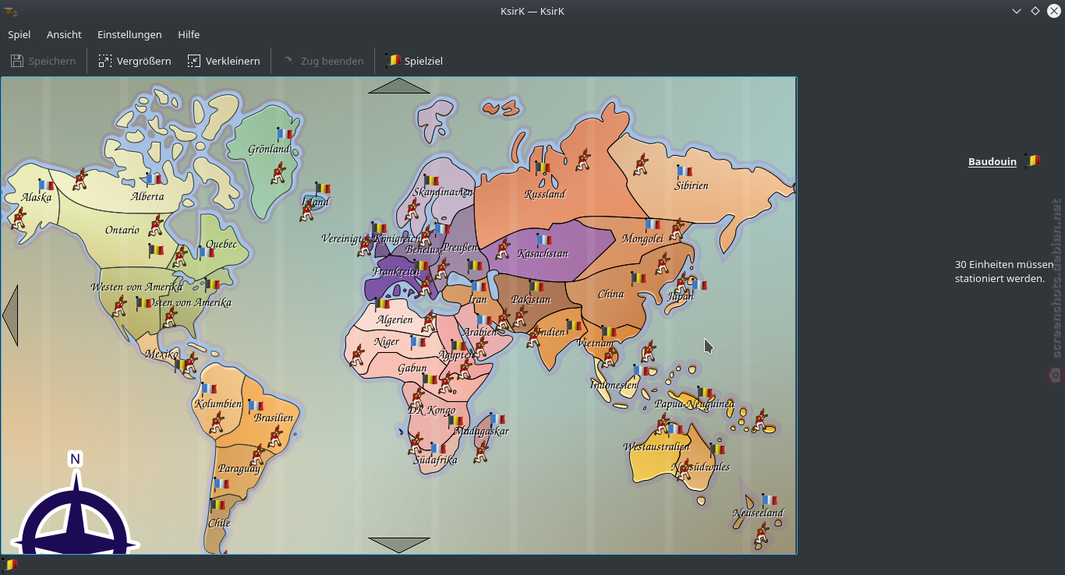The image size is (1065, 575).
Task: Click the Preußen territory label
Action: coord(460,247)
